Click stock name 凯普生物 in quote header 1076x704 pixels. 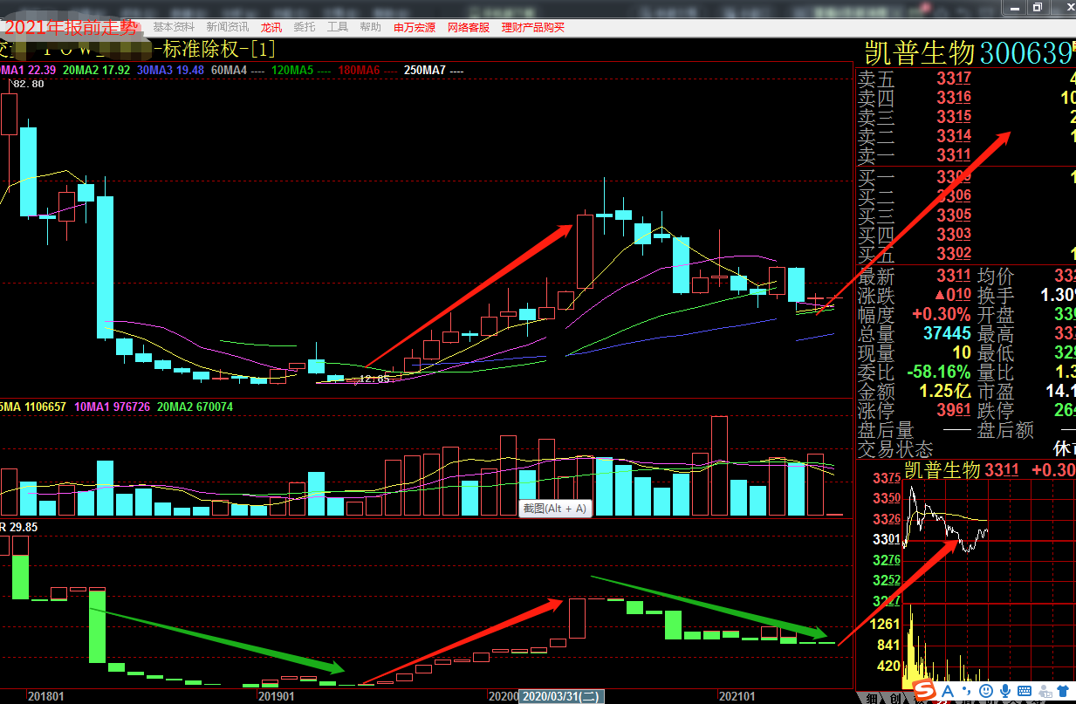[919, 52]
